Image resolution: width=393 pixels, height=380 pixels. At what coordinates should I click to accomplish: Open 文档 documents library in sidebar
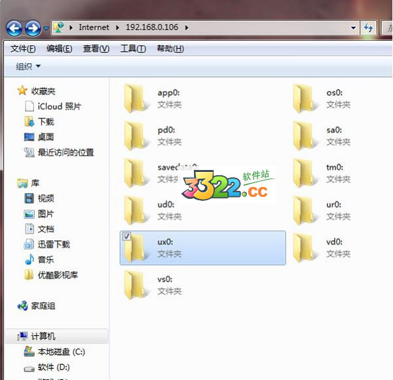[46, 229]
